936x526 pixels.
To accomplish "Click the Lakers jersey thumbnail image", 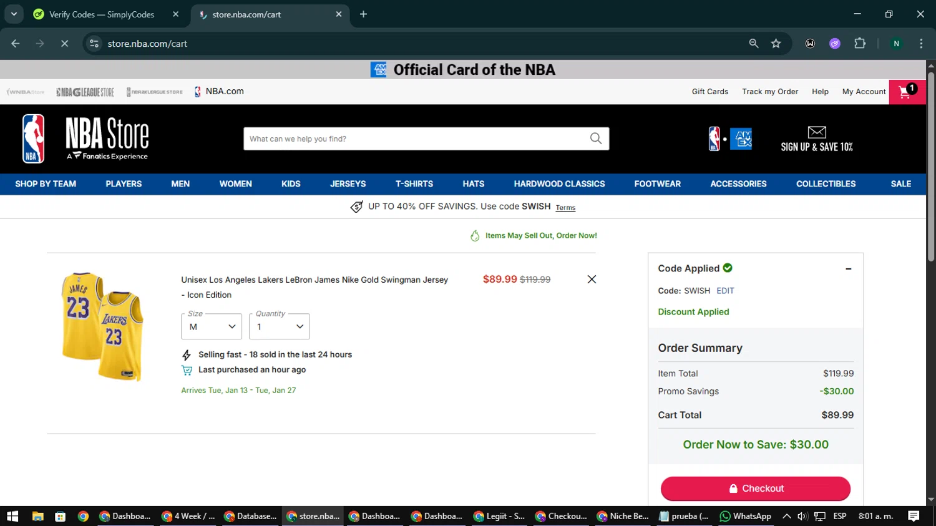I will point(102,326).
